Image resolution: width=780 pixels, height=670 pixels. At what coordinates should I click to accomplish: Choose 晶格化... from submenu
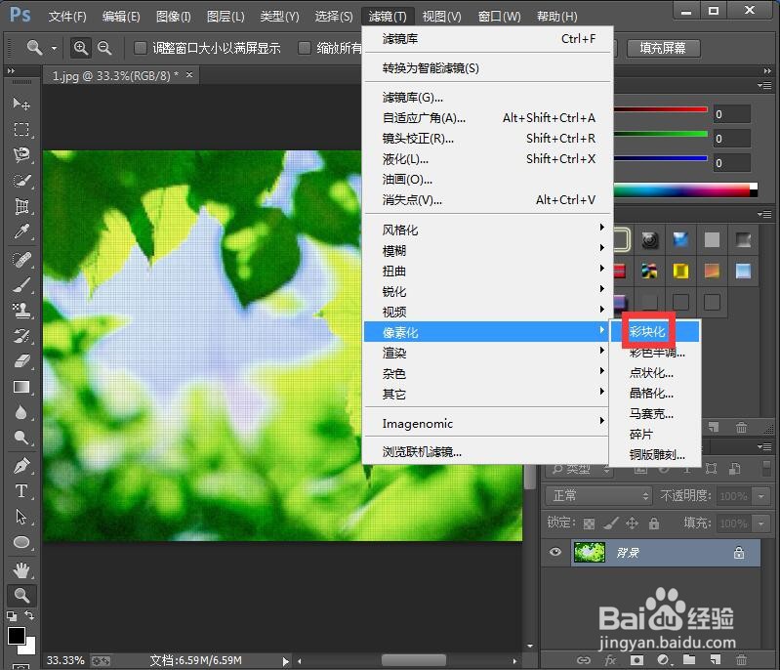[x=655, y=394]
